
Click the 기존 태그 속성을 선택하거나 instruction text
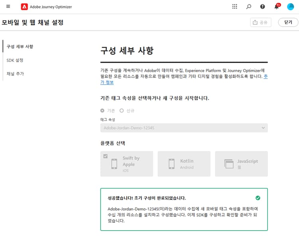[x=155, y=98]
